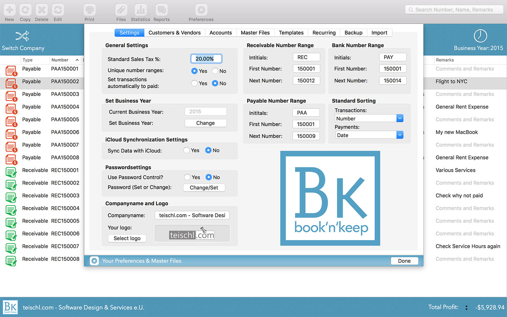Viewport: 507px width, 317px height.
Task: Click the Number column sort arrow
Action: 77,60
